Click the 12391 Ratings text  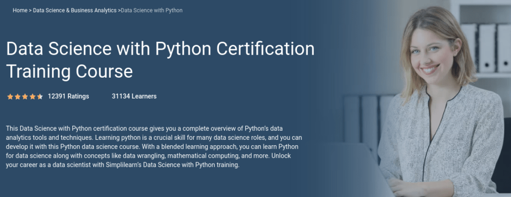[x=68, y=97]
